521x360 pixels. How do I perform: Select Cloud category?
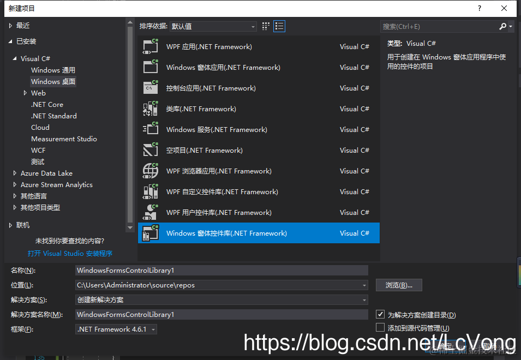click(40, 128)
